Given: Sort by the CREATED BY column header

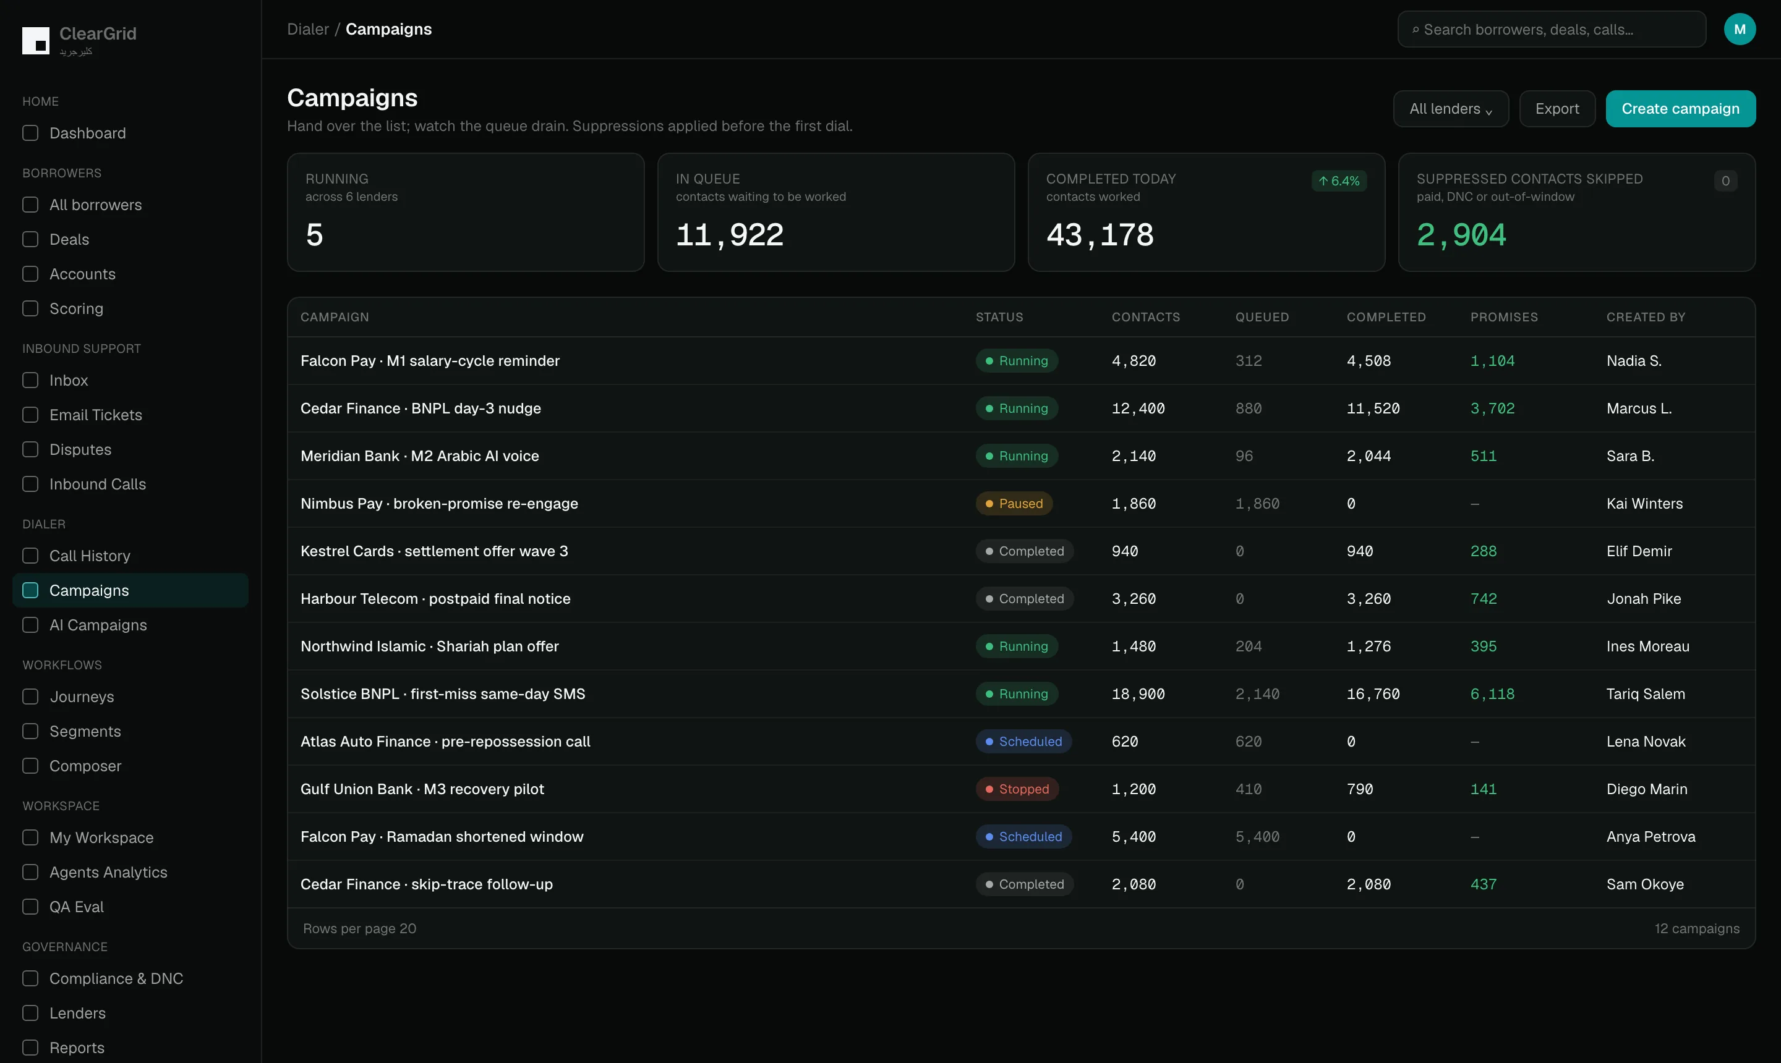Looking at the screenshot, I should pos(1646,317).
